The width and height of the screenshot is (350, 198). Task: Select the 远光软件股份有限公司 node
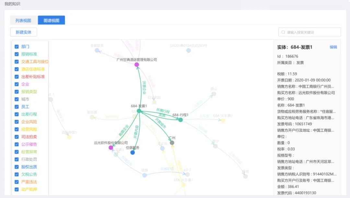tap(111, 148)
